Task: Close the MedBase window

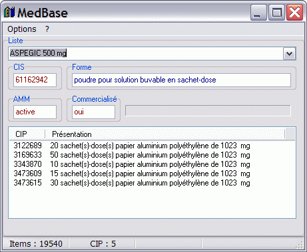Action: [294, 13]
